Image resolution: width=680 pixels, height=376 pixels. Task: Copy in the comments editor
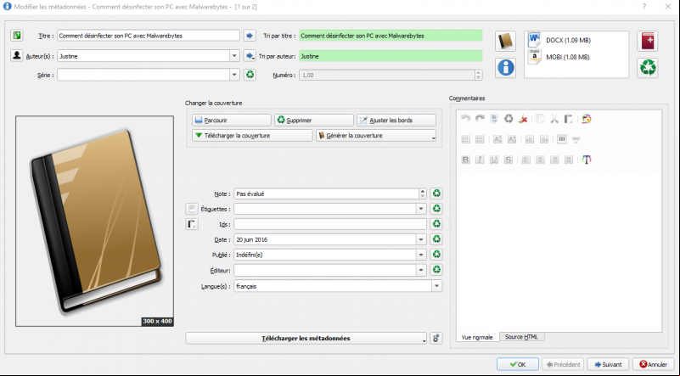540,119
